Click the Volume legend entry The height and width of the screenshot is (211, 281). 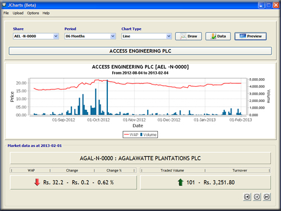coord(148,135)
